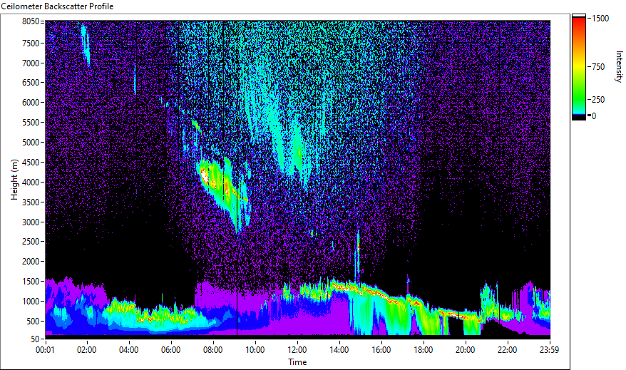The height and width of the screenshot is (370, 626).
Task: Select the 750 intensity scale label
Action: [598, 67]
